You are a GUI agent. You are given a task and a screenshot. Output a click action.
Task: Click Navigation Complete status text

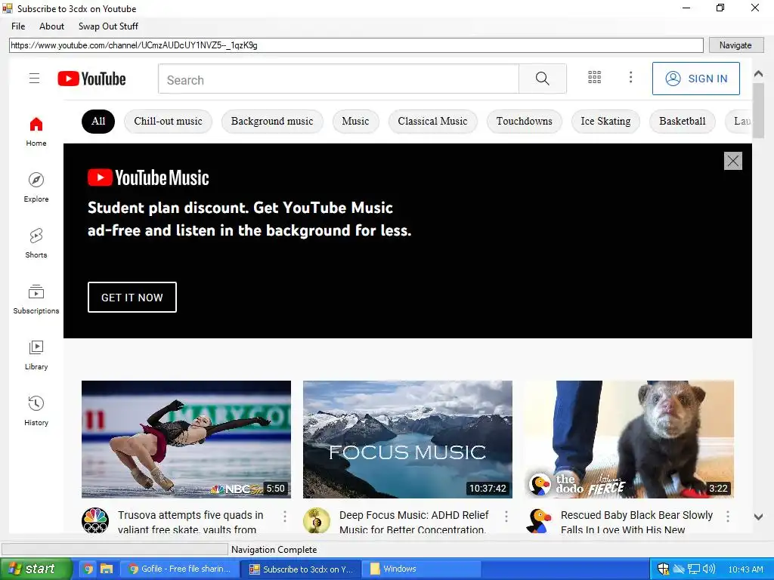pos(274,550)
